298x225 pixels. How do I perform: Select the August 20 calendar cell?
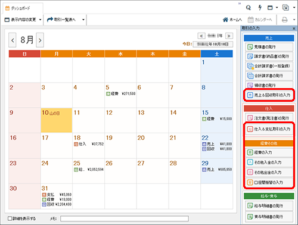coord(153,146)
